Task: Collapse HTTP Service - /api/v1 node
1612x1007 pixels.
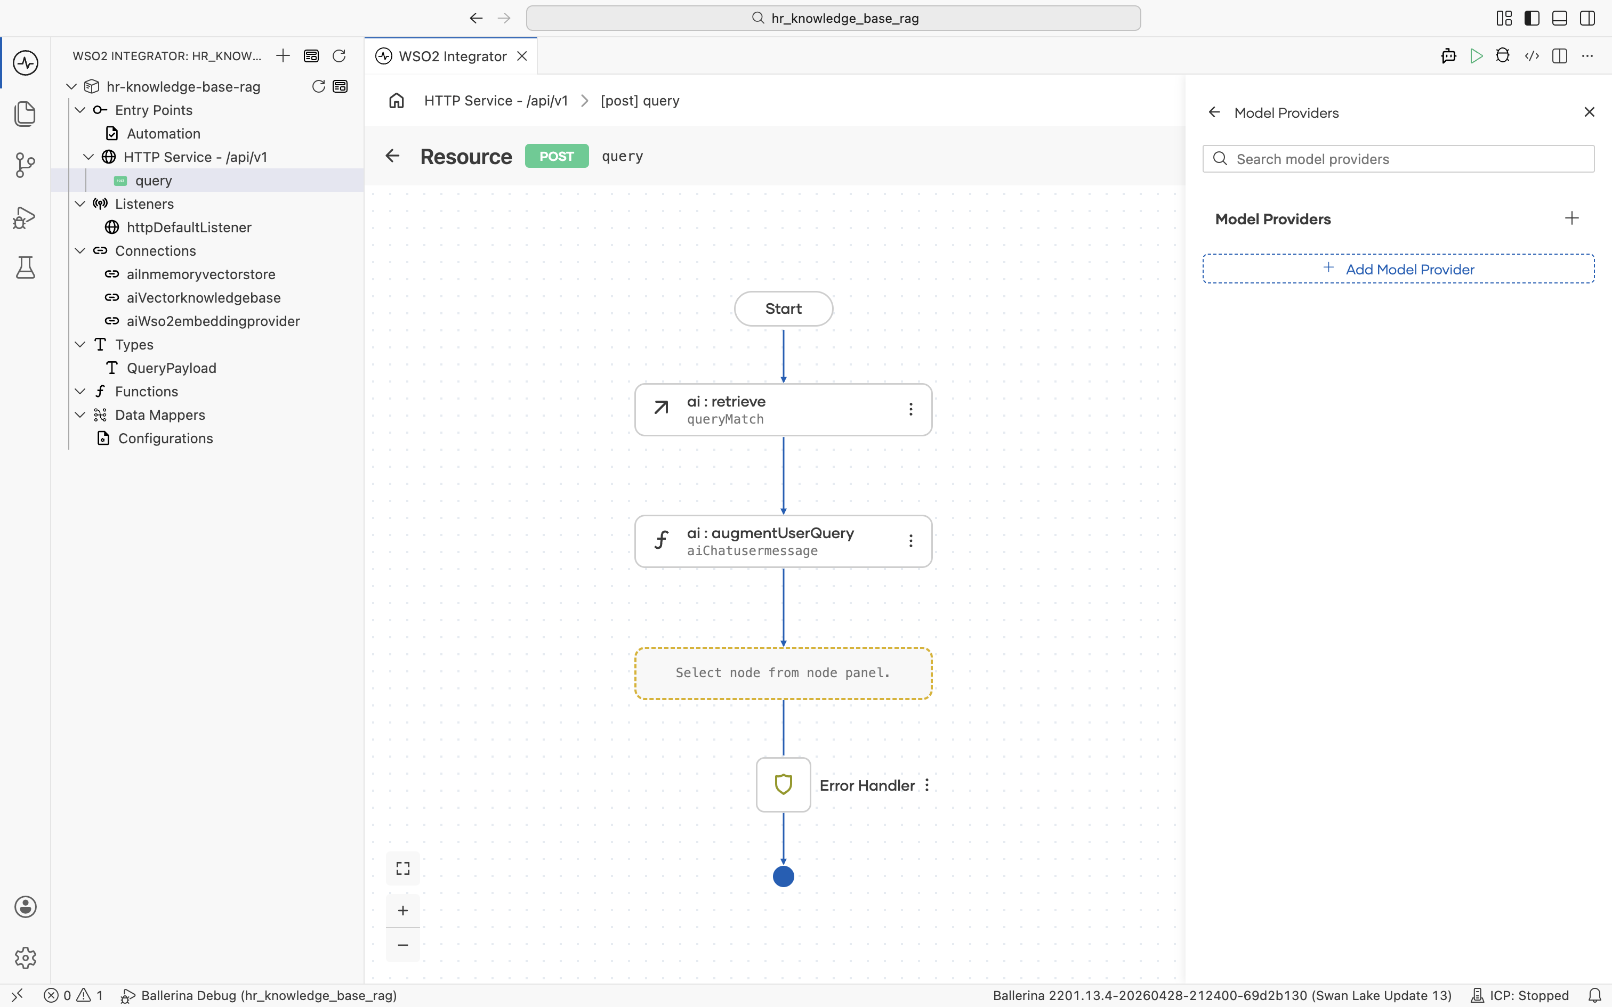Action: pyautogui.click(x=88, y=157)
